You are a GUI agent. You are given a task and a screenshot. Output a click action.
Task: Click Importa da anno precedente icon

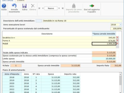pos(74,6)
